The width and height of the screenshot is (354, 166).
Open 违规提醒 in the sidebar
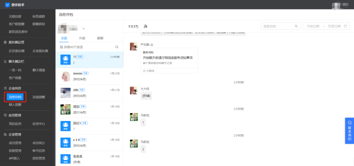tap(39, 97)
